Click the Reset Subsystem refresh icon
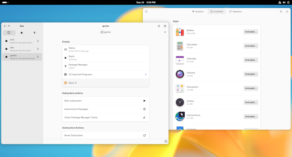Screen dimensions: 292x157 [144, 135]
